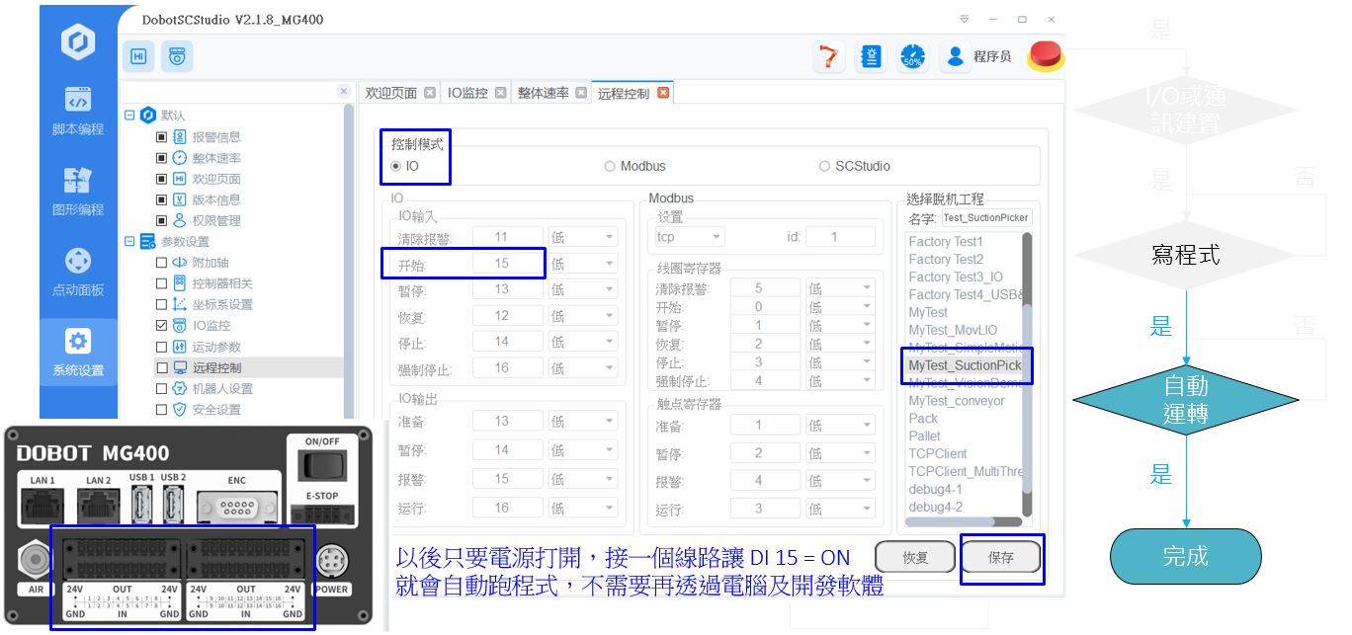Collapse the 默认 tree node
The image size is (1352, 635).
[129, 116]
